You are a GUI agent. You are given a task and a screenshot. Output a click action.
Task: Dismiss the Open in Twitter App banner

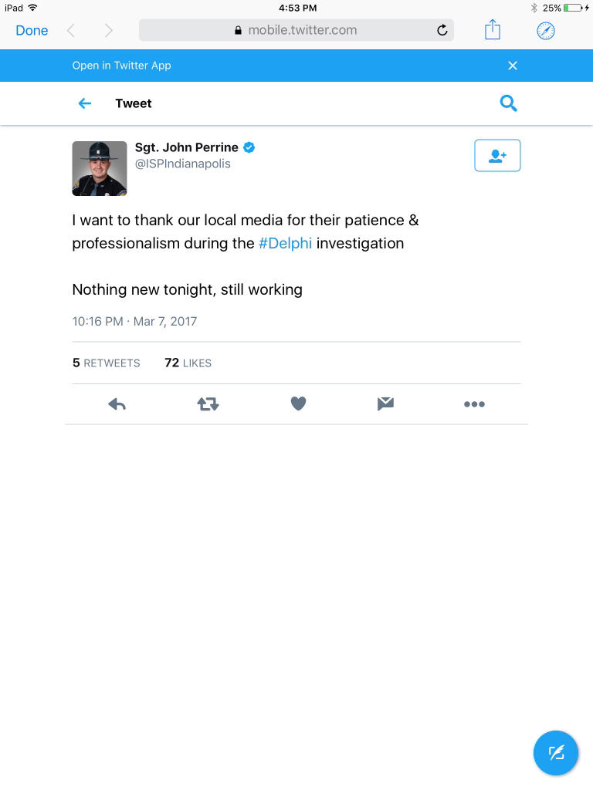513,66
